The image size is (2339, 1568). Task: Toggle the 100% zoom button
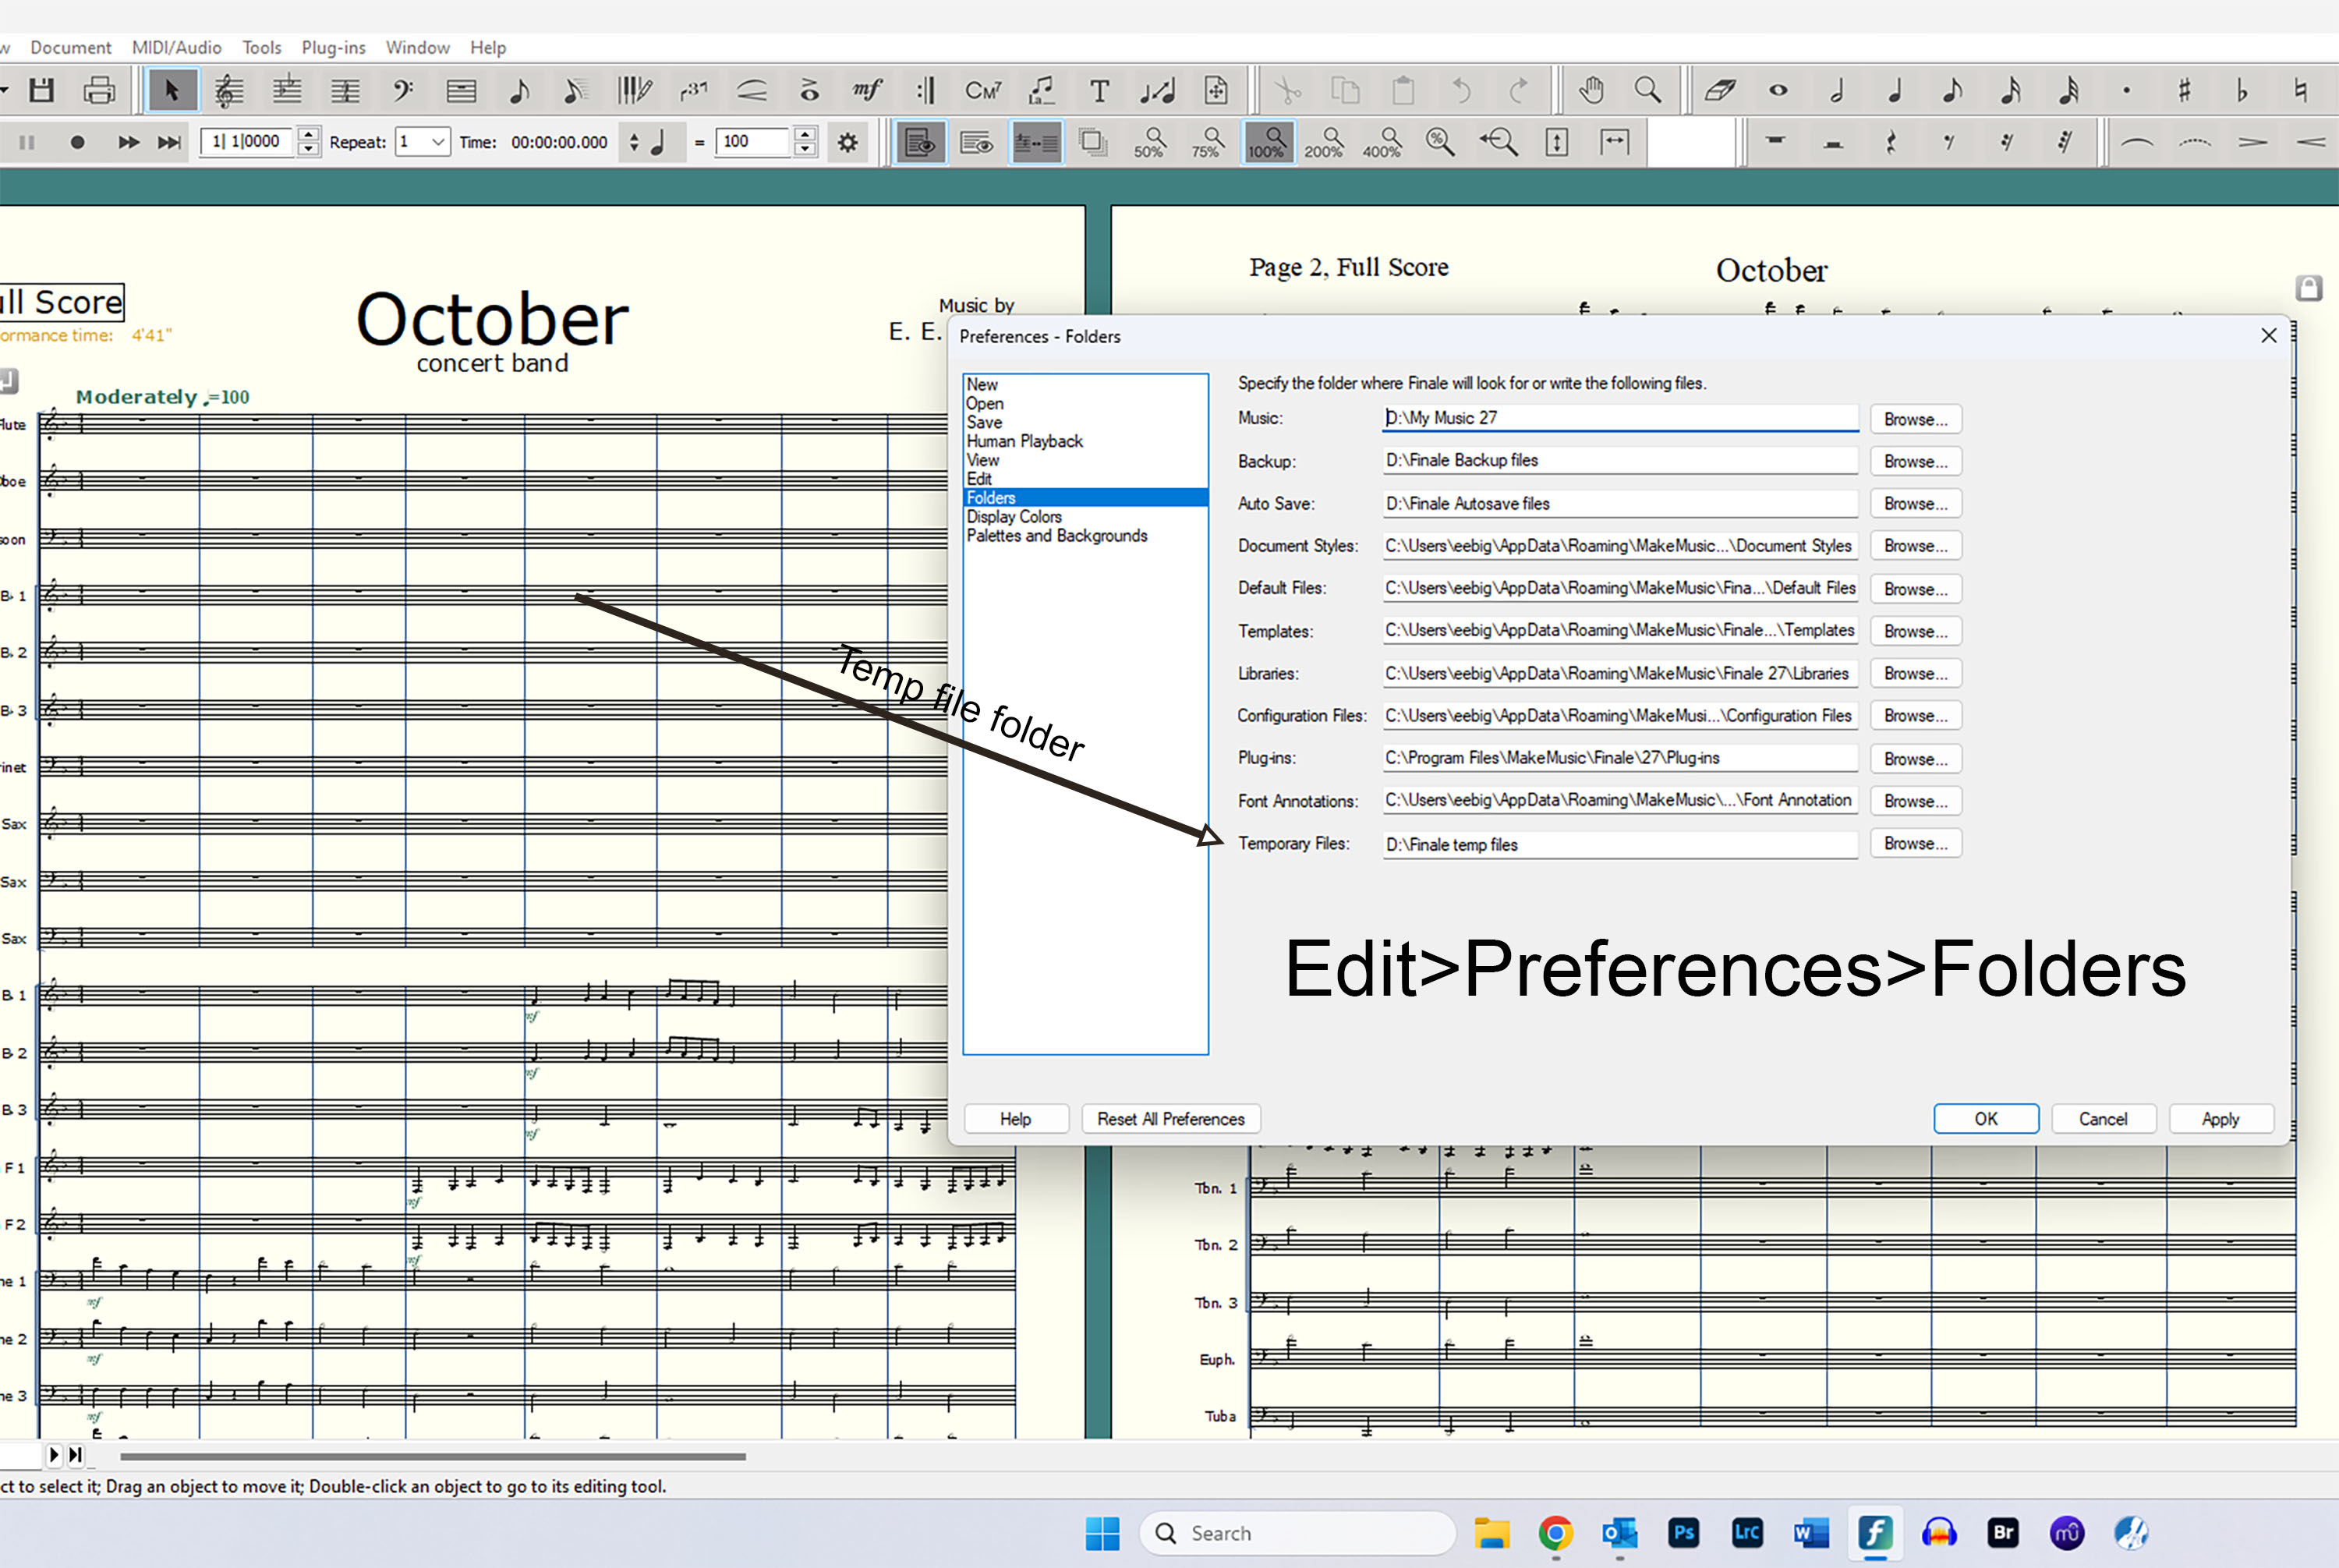tap(1267, 143)
